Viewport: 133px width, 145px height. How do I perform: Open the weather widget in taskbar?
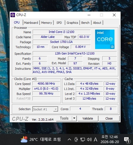click(40, 139)
